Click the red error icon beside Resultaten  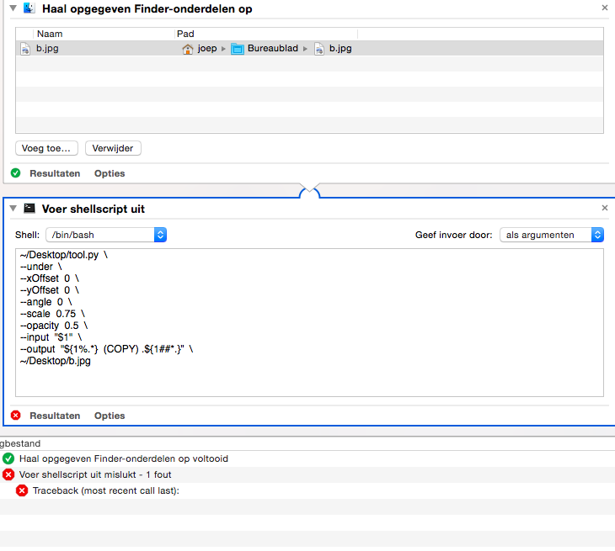click(x=16, y=416)
